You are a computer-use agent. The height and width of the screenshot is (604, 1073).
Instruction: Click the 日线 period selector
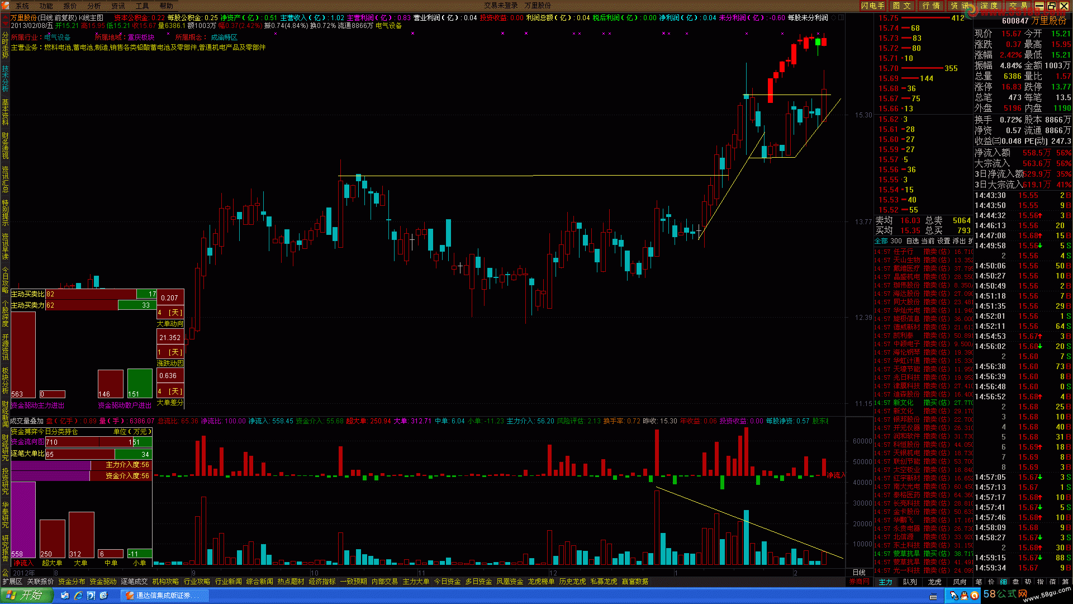(x=858, y=573)
